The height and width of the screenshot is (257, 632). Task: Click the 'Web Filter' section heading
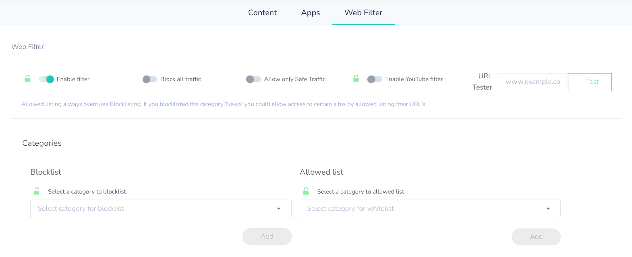(28, 47)
